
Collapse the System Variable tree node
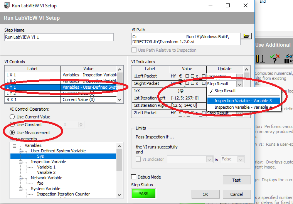tap(20, 189)
